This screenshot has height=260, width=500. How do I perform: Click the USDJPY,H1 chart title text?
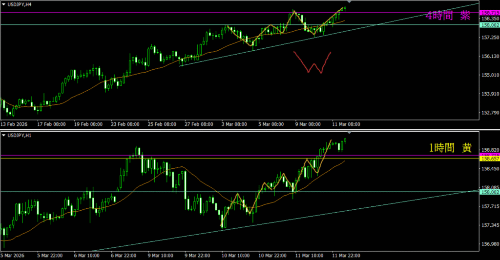(21, 135)
